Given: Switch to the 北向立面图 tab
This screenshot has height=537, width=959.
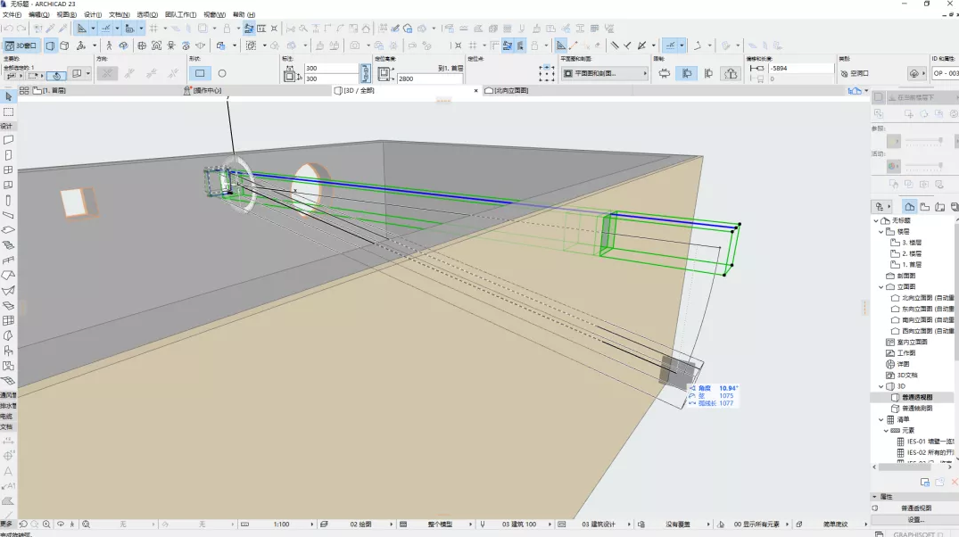Looking at the screenshot, I should (x=510, y=90).
